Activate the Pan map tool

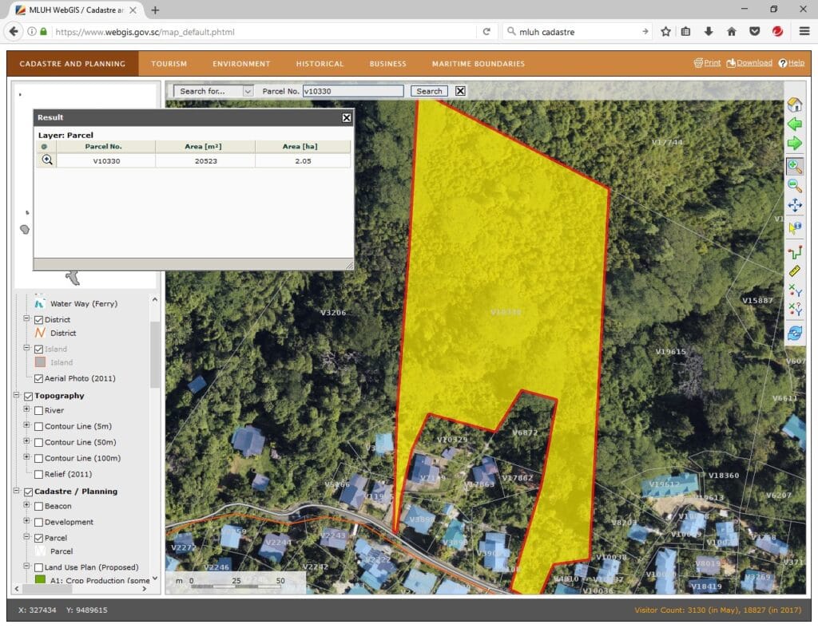[x=794, y=206]
